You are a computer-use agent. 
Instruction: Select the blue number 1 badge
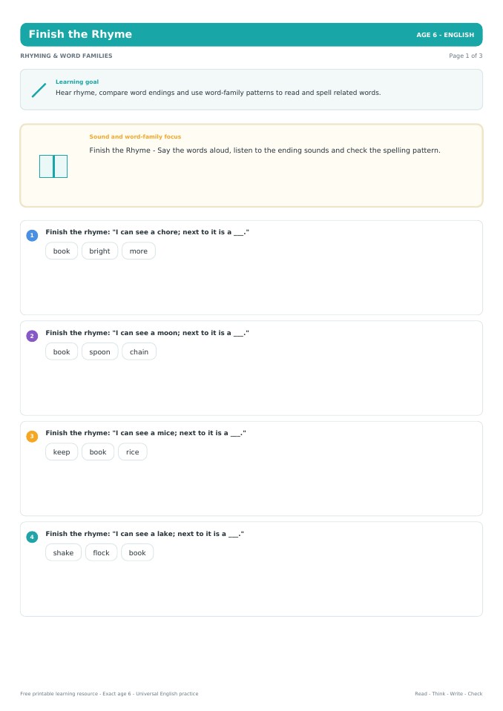click(x=32, y=235)
